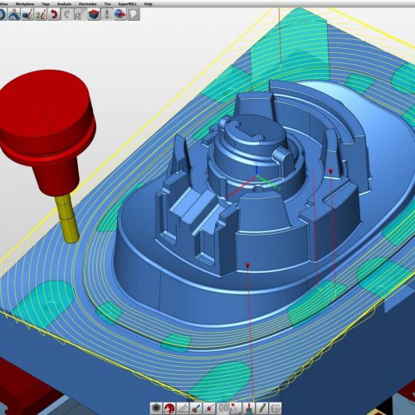The height and width of the screenshot is (415, 415).
Task: Click the grey wireframe globe icon in bottom toolbar
Action: (x=275, y=408)
